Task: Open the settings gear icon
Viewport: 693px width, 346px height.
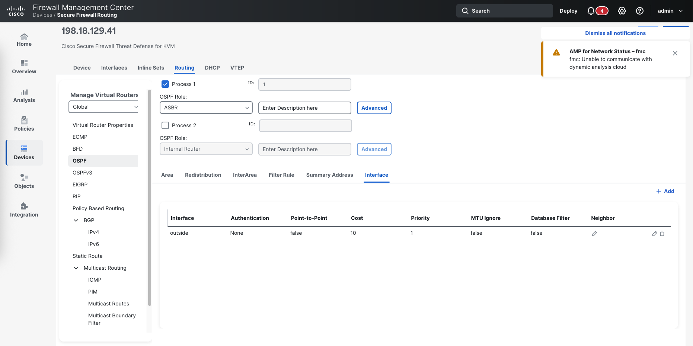Action: (x=622, y=11)
